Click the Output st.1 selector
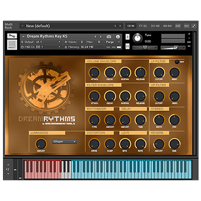The width and height of the screenshot is (201, 201). point(41,42)
